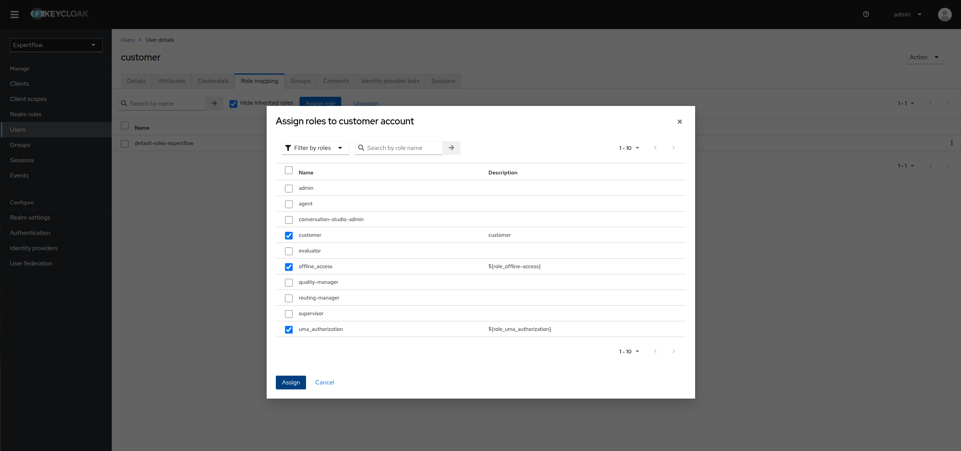
Task: Click the Cancel link
Action: pos(324,383)
